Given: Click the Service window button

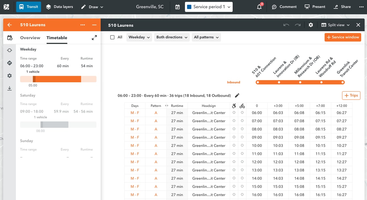Looking at the screenshot, I should click(x=343, y=37).
